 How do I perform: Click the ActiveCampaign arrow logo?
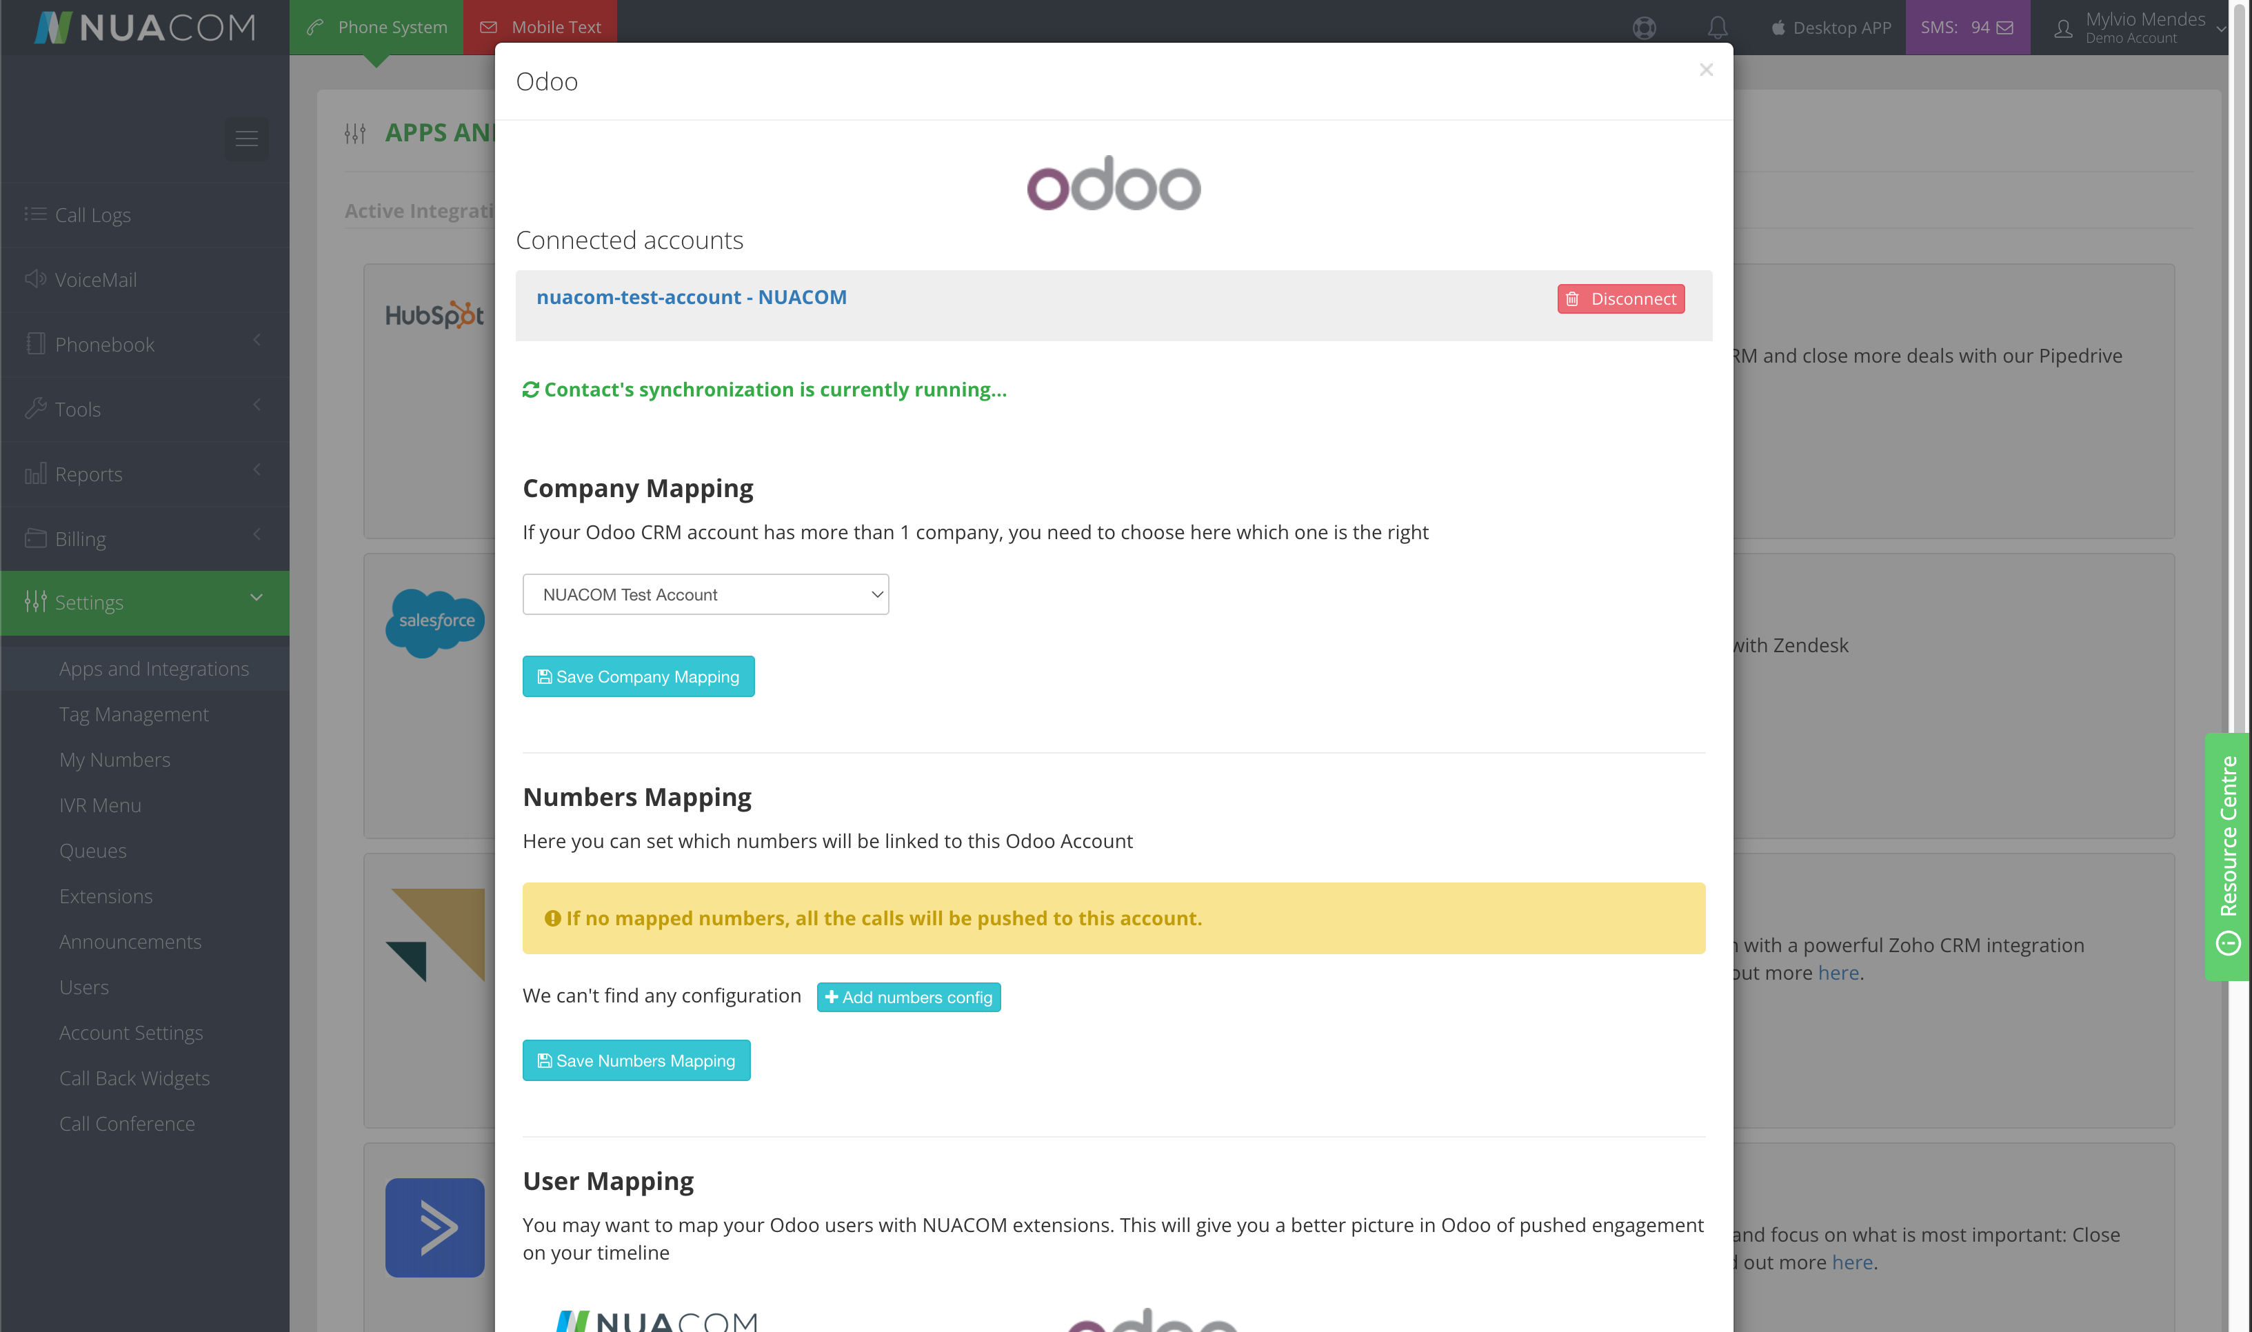pos(434,1227)
